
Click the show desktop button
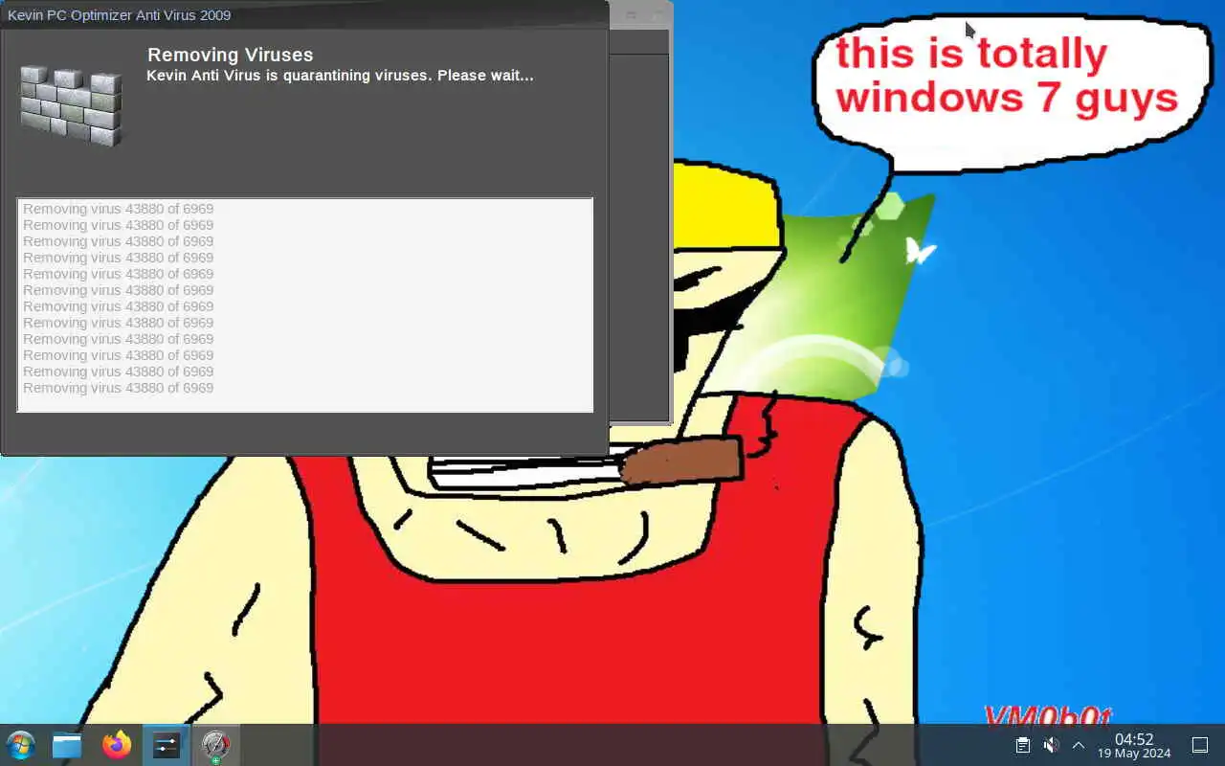click(x=1199, y=745)
